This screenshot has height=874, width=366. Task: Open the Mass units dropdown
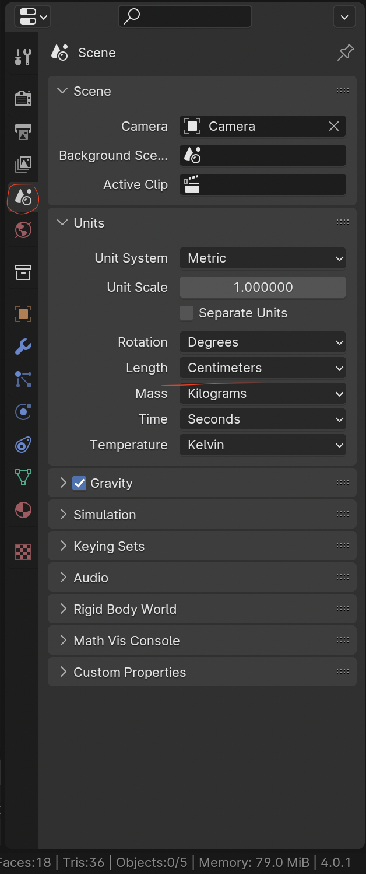[263, 393]
